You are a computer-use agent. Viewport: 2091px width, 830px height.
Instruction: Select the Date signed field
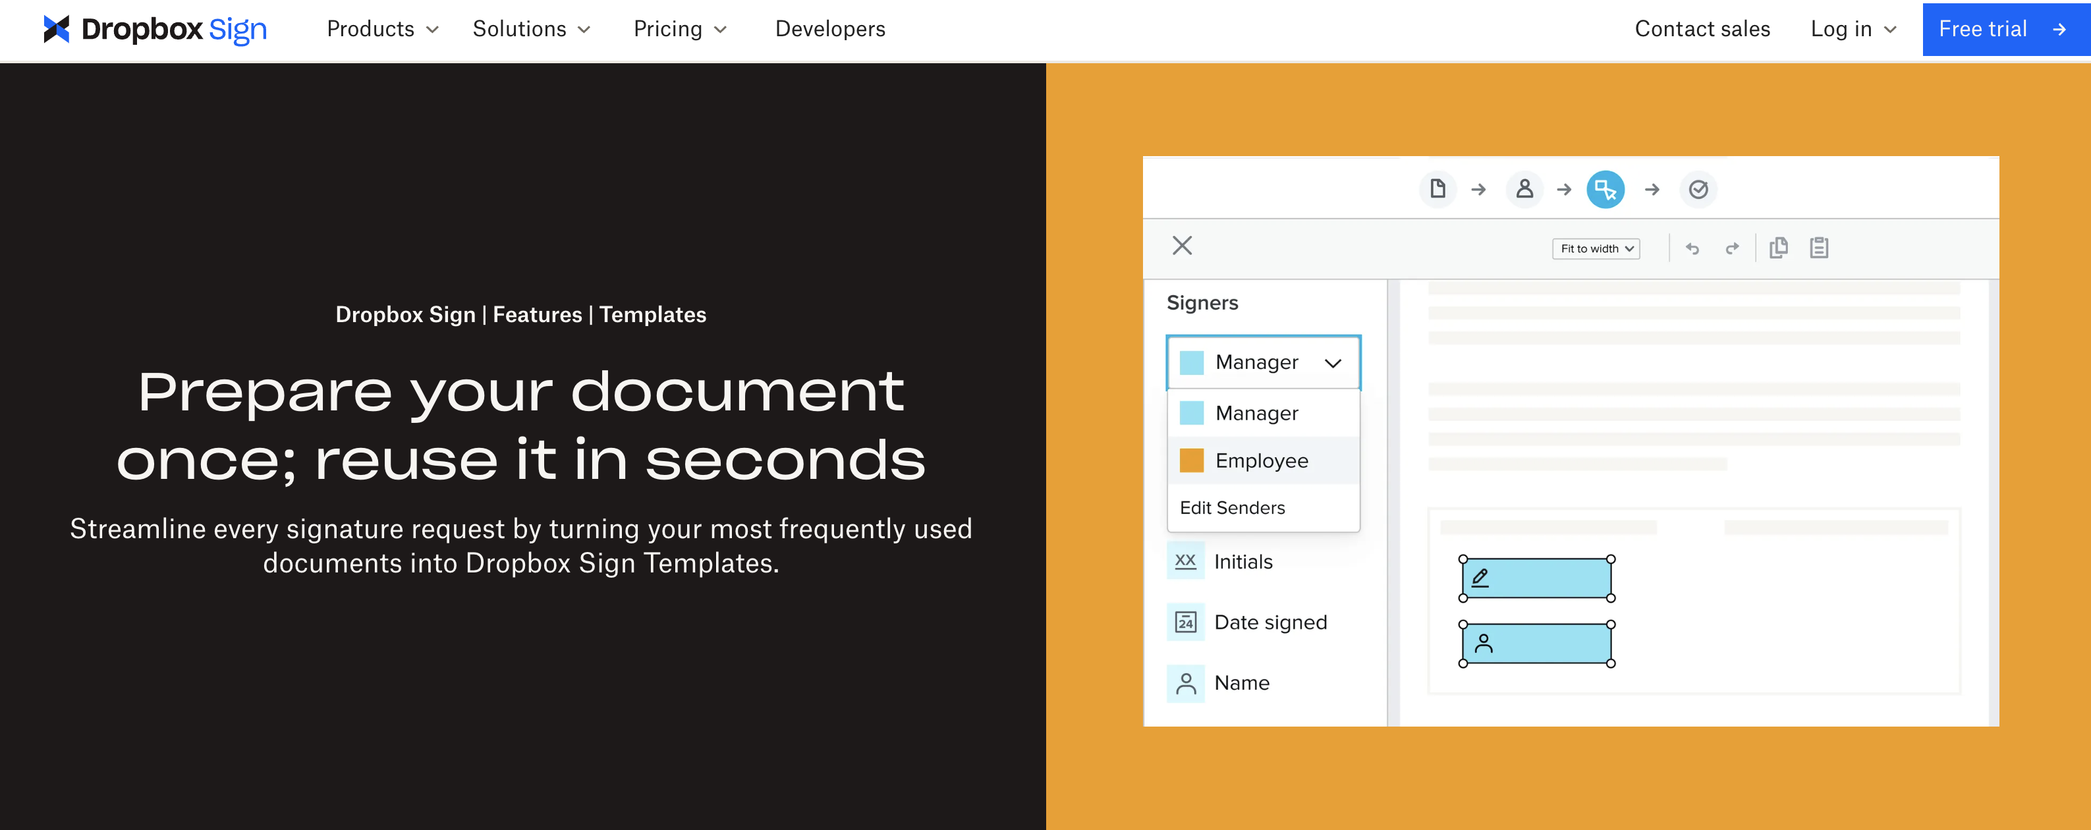click(x=1269, y=622)
